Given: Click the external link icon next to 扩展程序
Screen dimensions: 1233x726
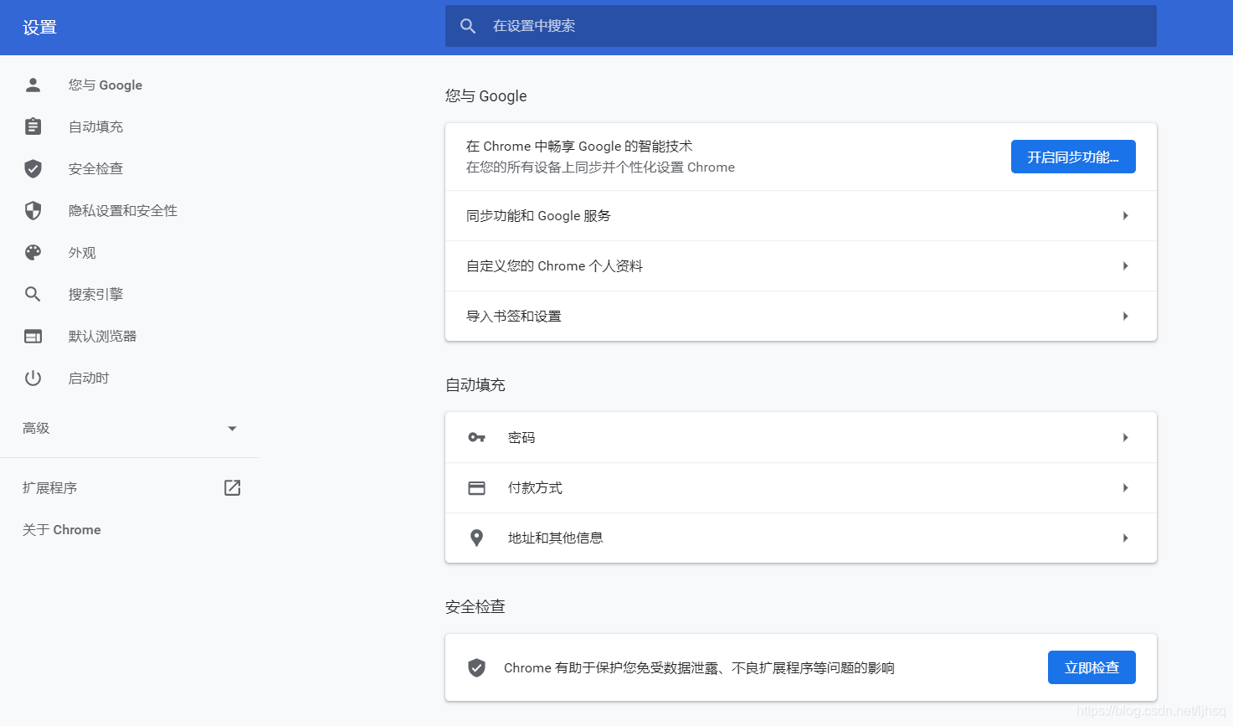Looking at the screenshot, I should [x=232, y=487].
